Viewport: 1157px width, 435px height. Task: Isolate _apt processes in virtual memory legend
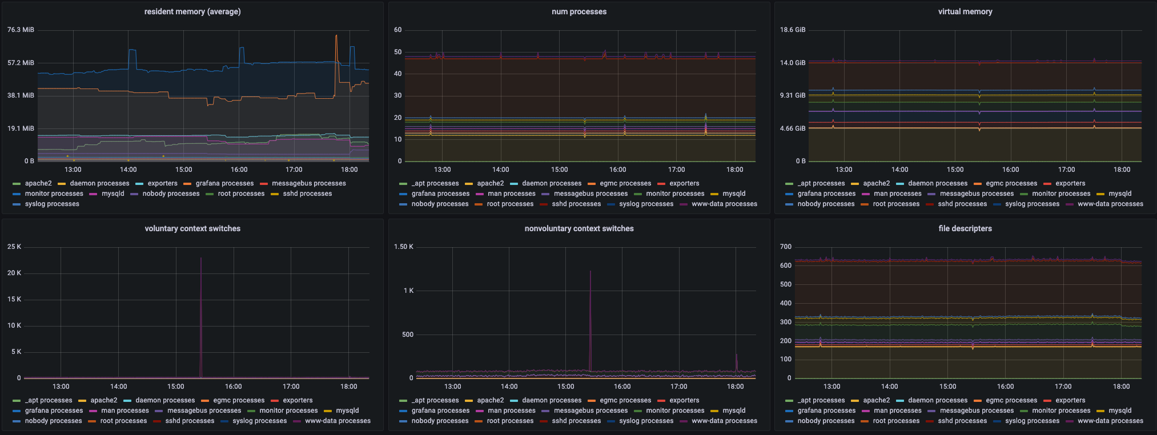click(x=821, y=183)
